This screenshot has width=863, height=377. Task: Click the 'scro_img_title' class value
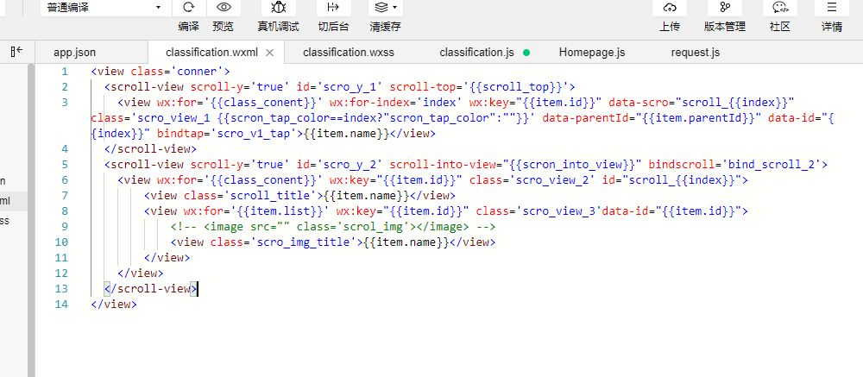303,242
